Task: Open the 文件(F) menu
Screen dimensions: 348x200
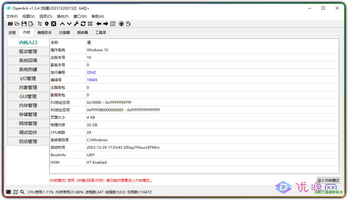Action: [12, 16]
